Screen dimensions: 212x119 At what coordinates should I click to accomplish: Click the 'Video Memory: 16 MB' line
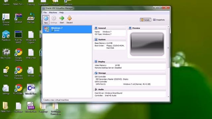107,65
